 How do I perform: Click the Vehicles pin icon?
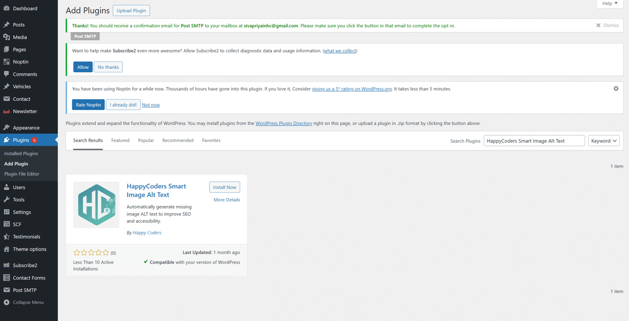pos(7,87)
